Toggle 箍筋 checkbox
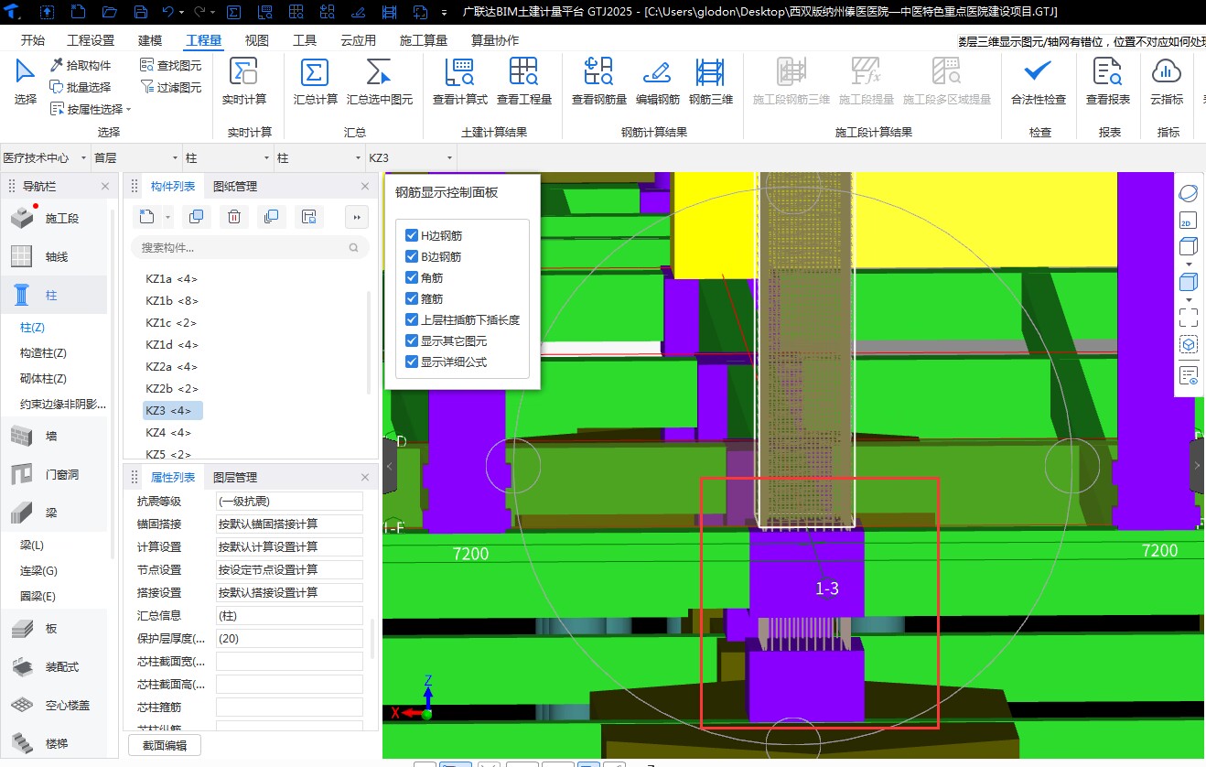 click(x=412, y=298)
